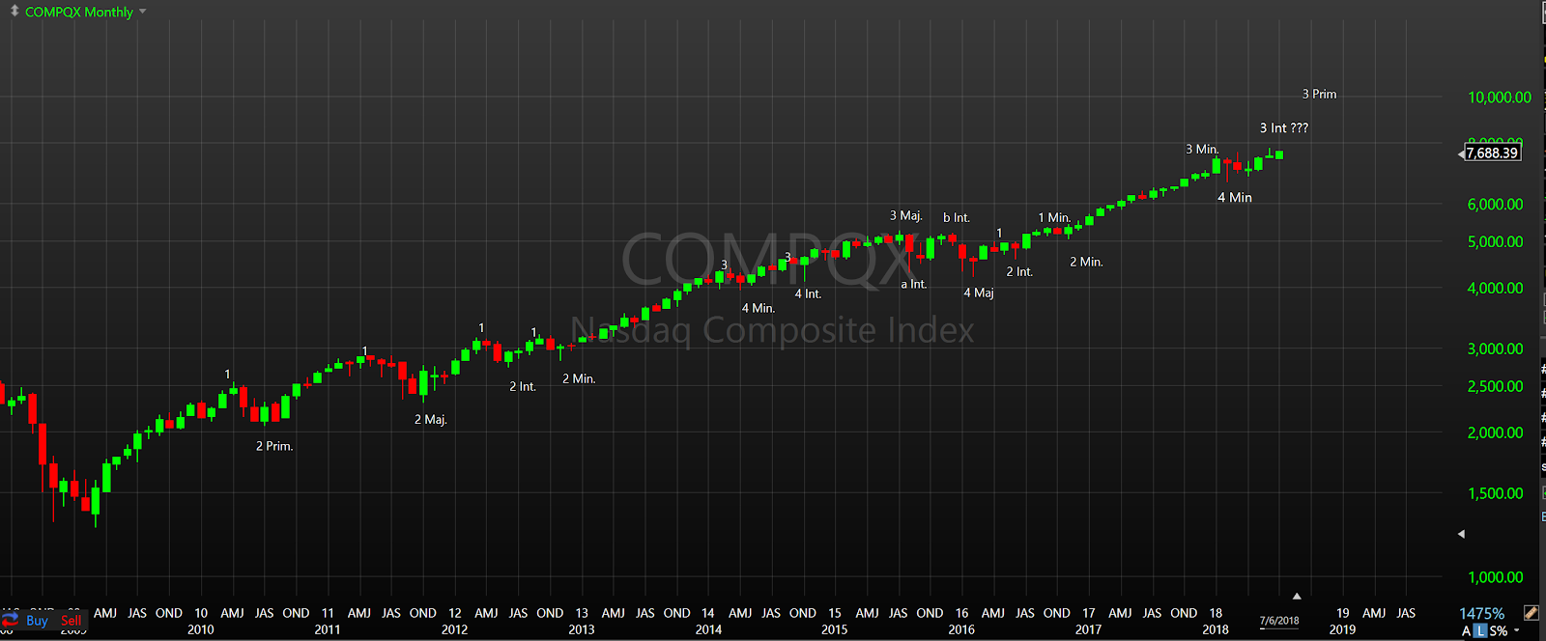Viewport: 1546px width, 641px height.
Task: Click the 1,000.00 price axis label
Action: click(1495, 577)
